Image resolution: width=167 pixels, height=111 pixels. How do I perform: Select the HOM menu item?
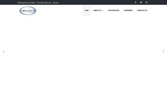tap(87, 11)
